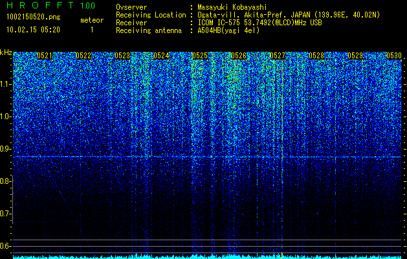The width and height of the screenshot is (407, 259).
Task: Click the 0.6 kHz axis label
Action: [x=5, y=246]
